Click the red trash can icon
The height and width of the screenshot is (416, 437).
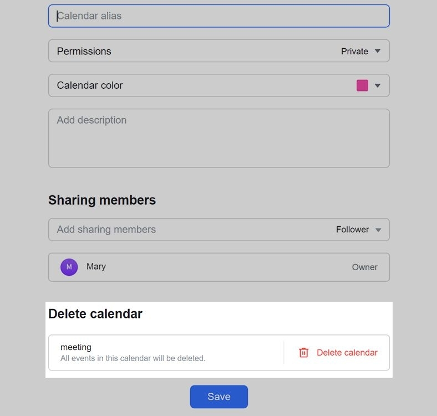tap(303, 353)
